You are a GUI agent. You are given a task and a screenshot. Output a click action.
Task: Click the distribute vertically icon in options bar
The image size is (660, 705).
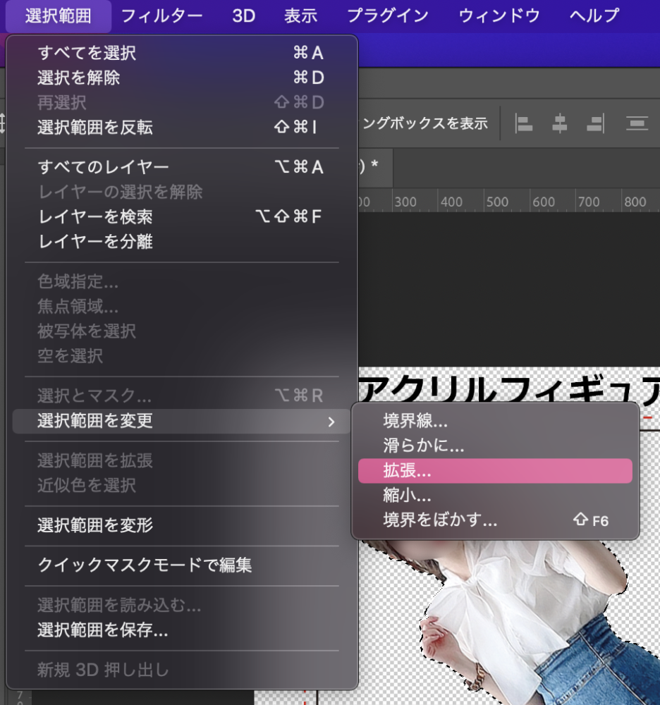[637, 123]
